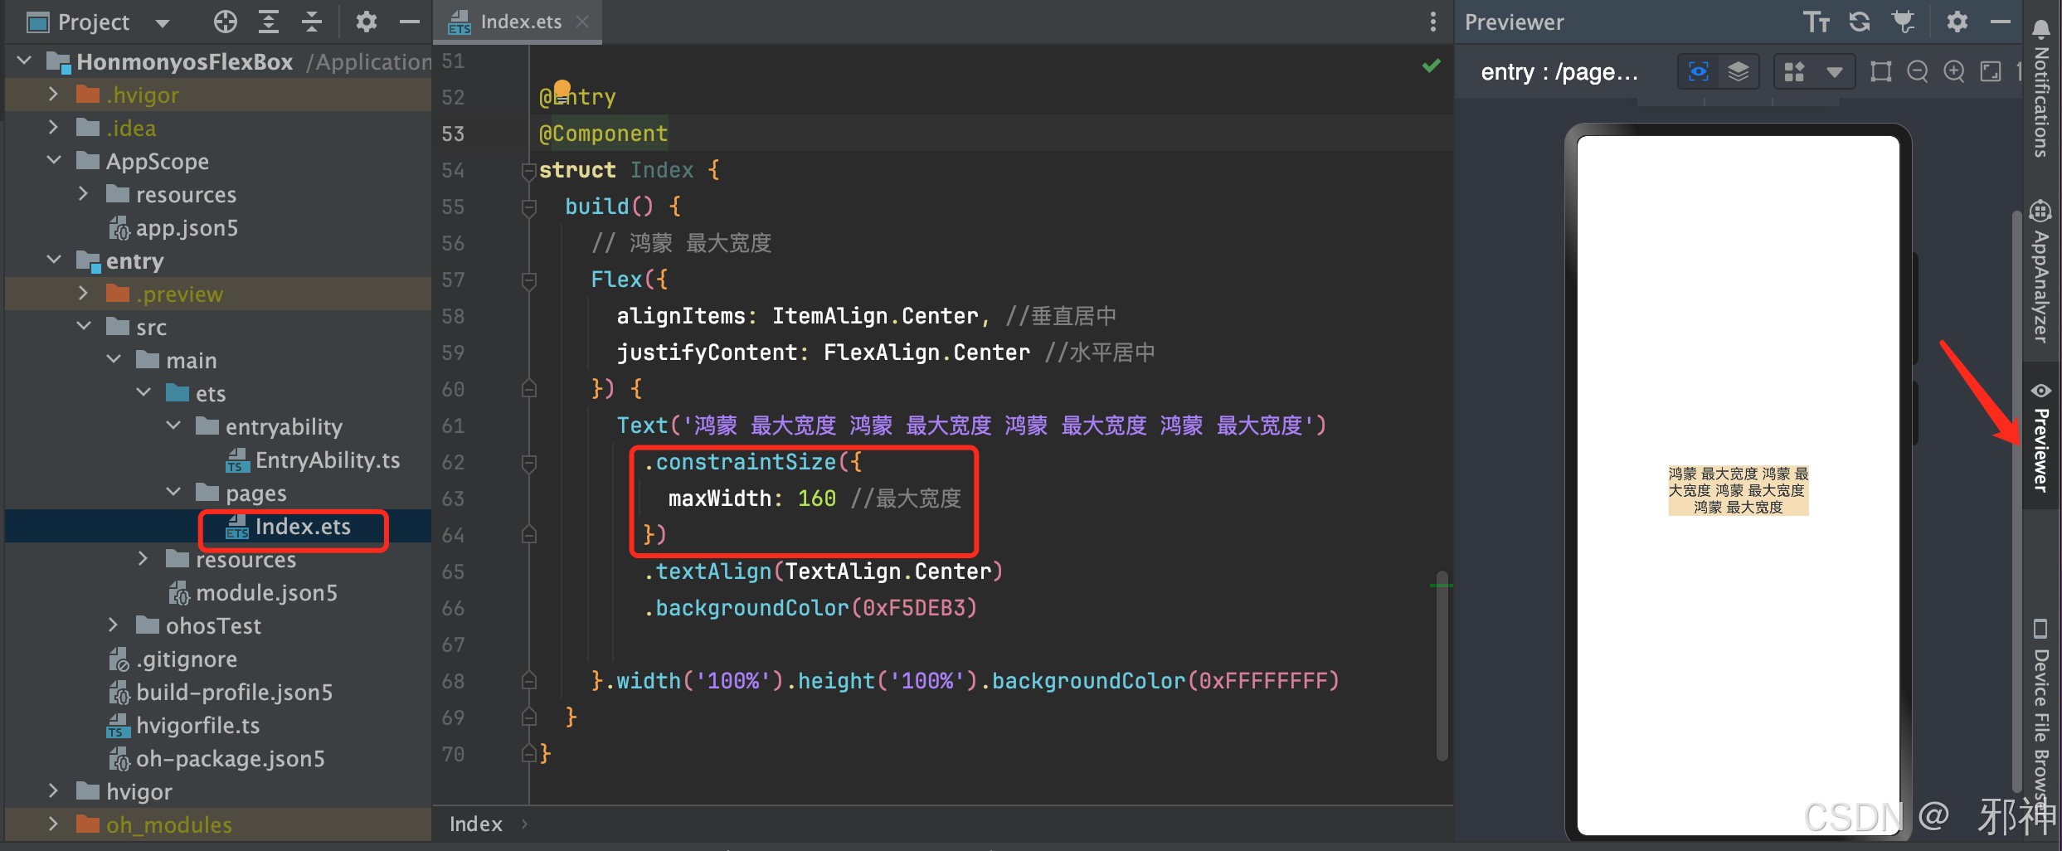Close the Index.ets editor tab
The image size is (2062, 851).
[x=582, y=22]
